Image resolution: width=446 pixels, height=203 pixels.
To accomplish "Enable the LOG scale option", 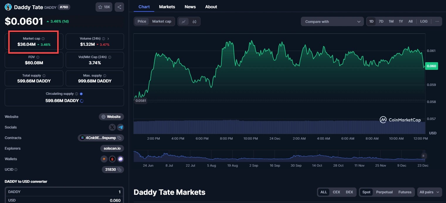I will point(424,21).
